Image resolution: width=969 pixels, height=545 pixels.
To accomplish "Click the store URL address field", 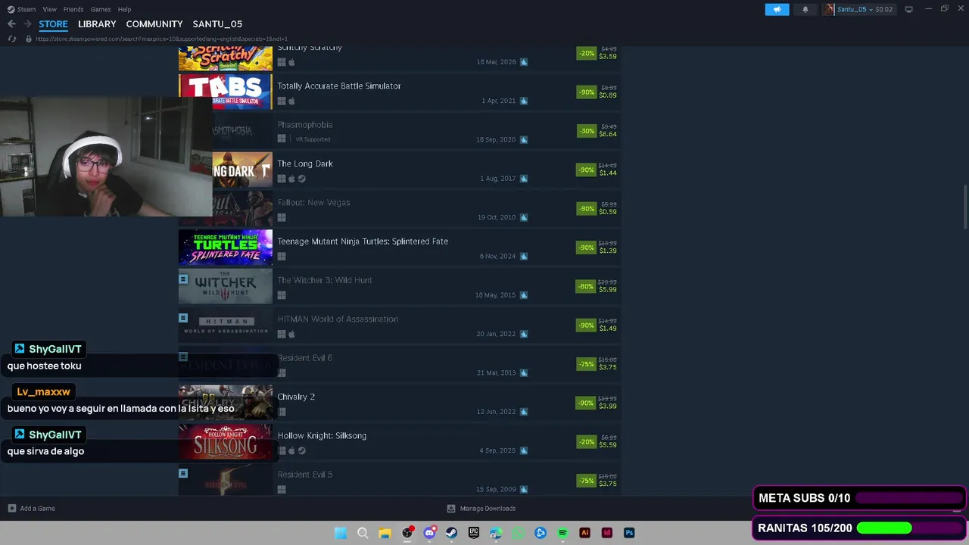I will pyautogui.click(x=161, y=39).
